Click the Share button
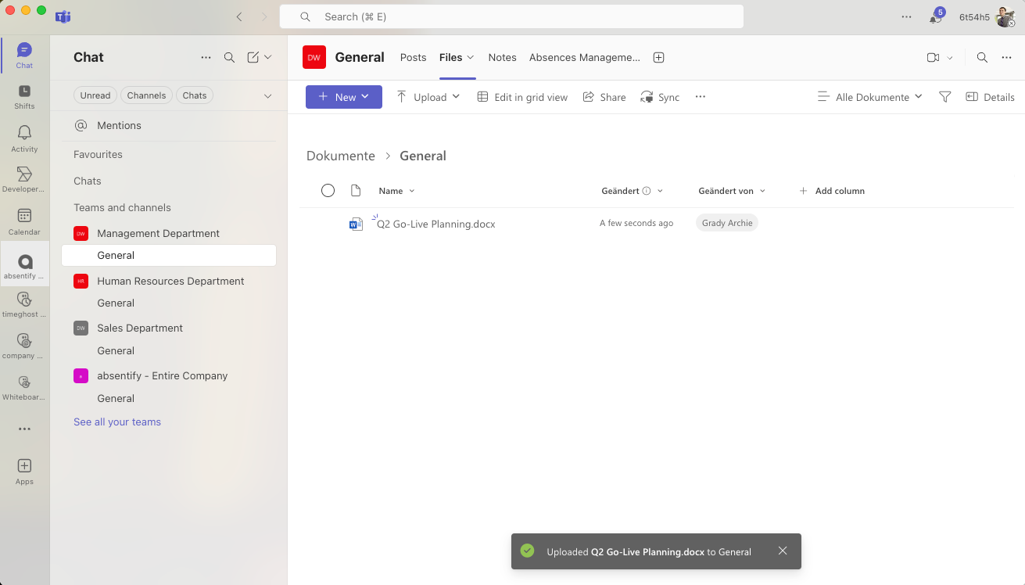Screen dimensions: 1025x585 (604, 97)
